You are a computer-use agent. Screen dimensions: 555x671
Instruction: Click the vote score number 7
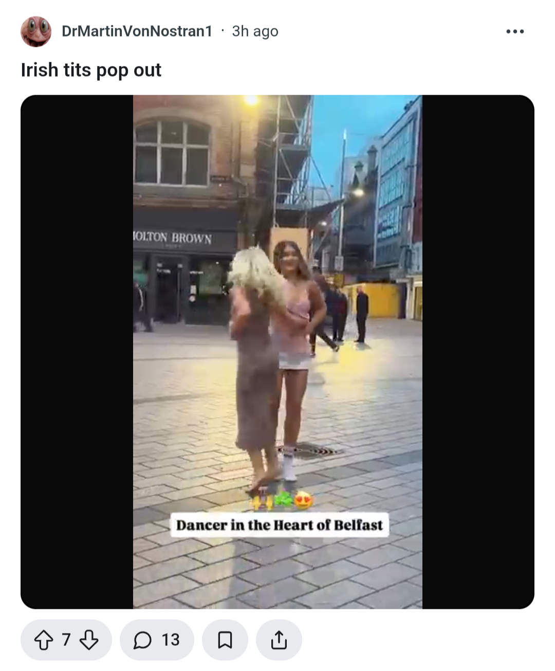[x=66, y=640]
